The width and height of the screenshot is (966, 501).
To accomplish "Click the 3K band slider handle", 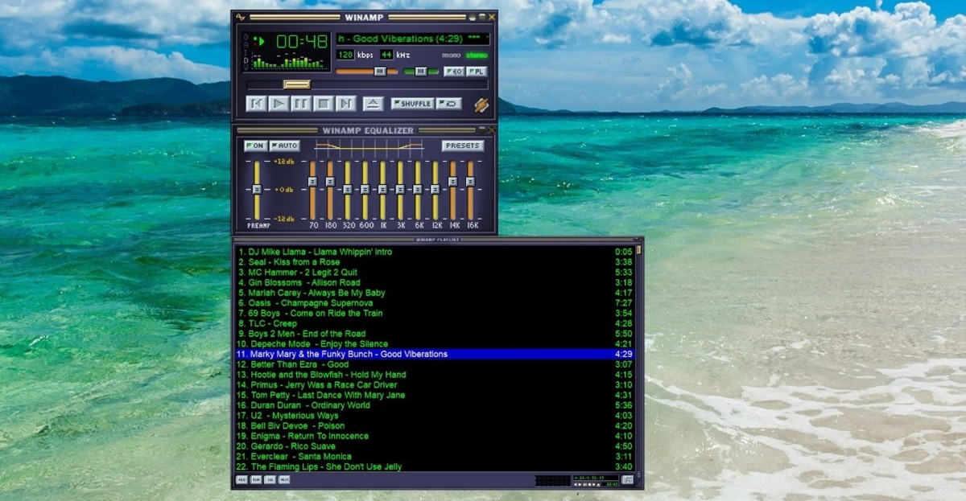I will [x=400, y=190].
